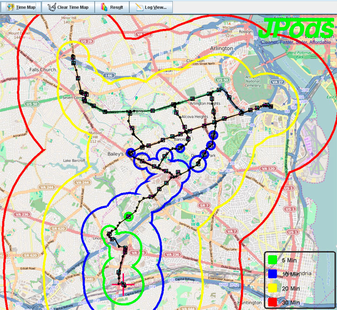Click the green 5 Min legend swatch
337x310 pixels.
click(x=272, y=260)
